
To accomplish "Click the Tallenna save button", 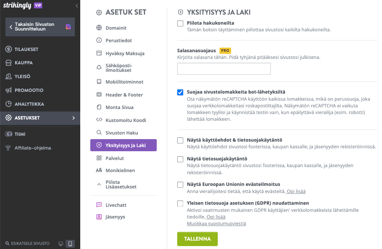I will click(197, 239).
